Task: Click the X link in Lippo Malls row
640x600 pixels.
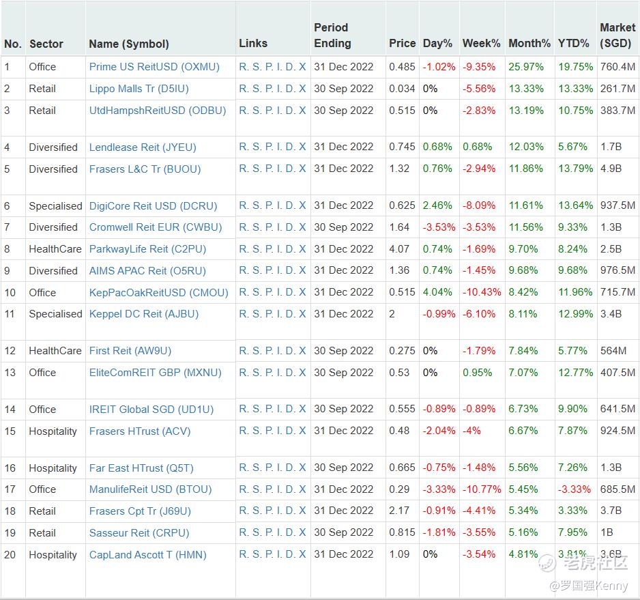Action: [x=302, y=89]
